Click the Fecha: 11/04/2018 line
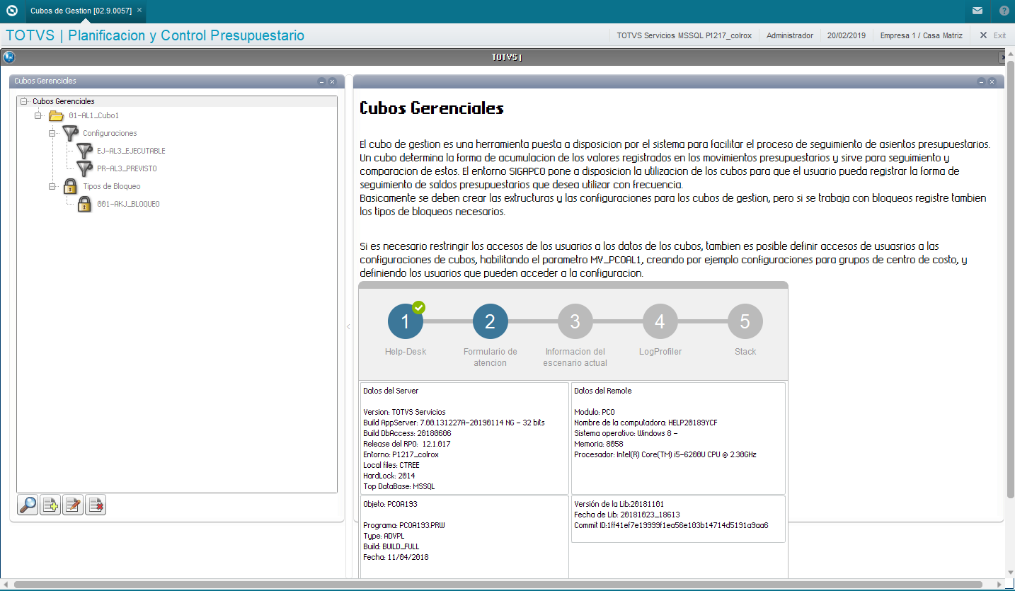1015x591 pixels. pos(396,557)
